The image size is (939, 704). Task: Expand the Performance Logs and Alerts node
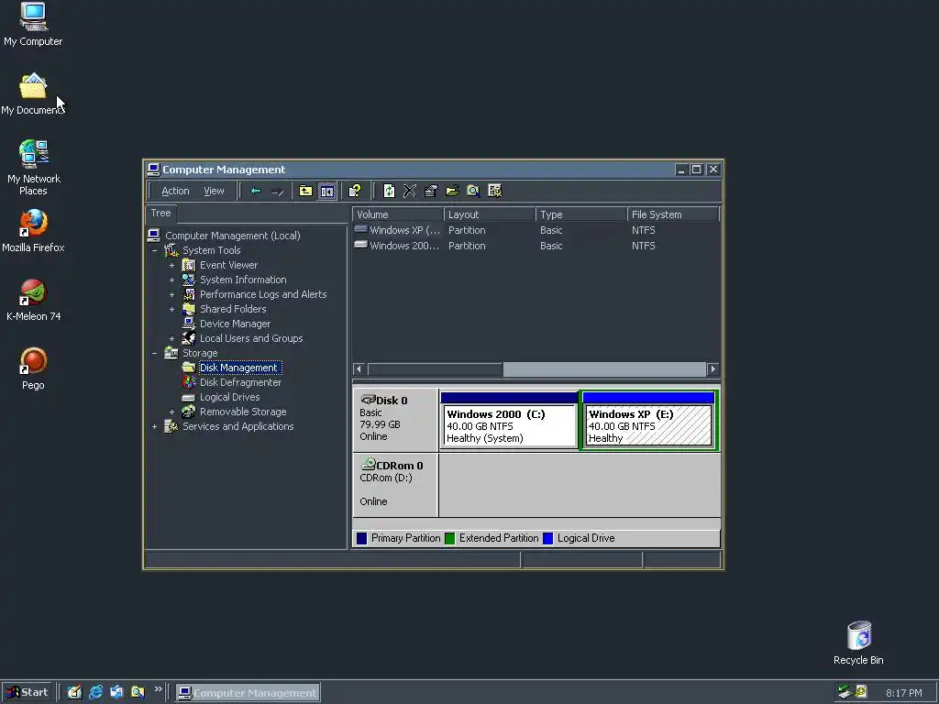(171, 294)
